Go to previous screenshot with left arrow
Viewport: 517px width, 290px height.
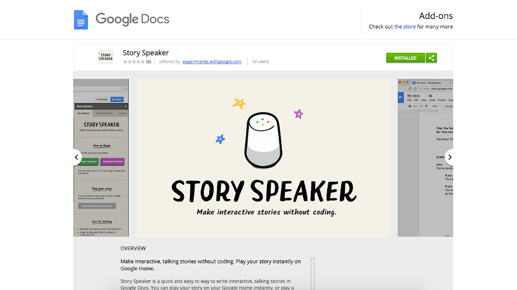77,157
